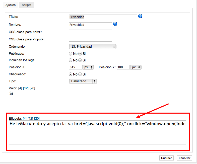Click the Valor [4] rows link
The image size is (197, 164).
20,88
